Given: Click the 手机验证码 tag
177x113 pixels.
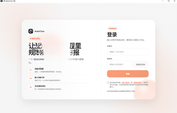Looking at the screenshot, I should 112,29.
